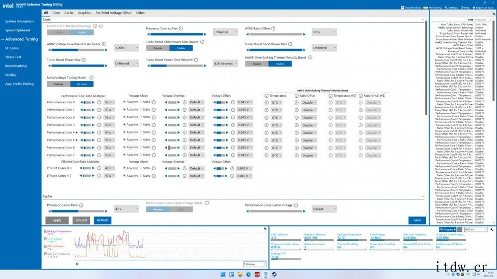Toggle Max Core Frequency graph checkbox
The width and height of the screenshot is (497, 279).
46,254
